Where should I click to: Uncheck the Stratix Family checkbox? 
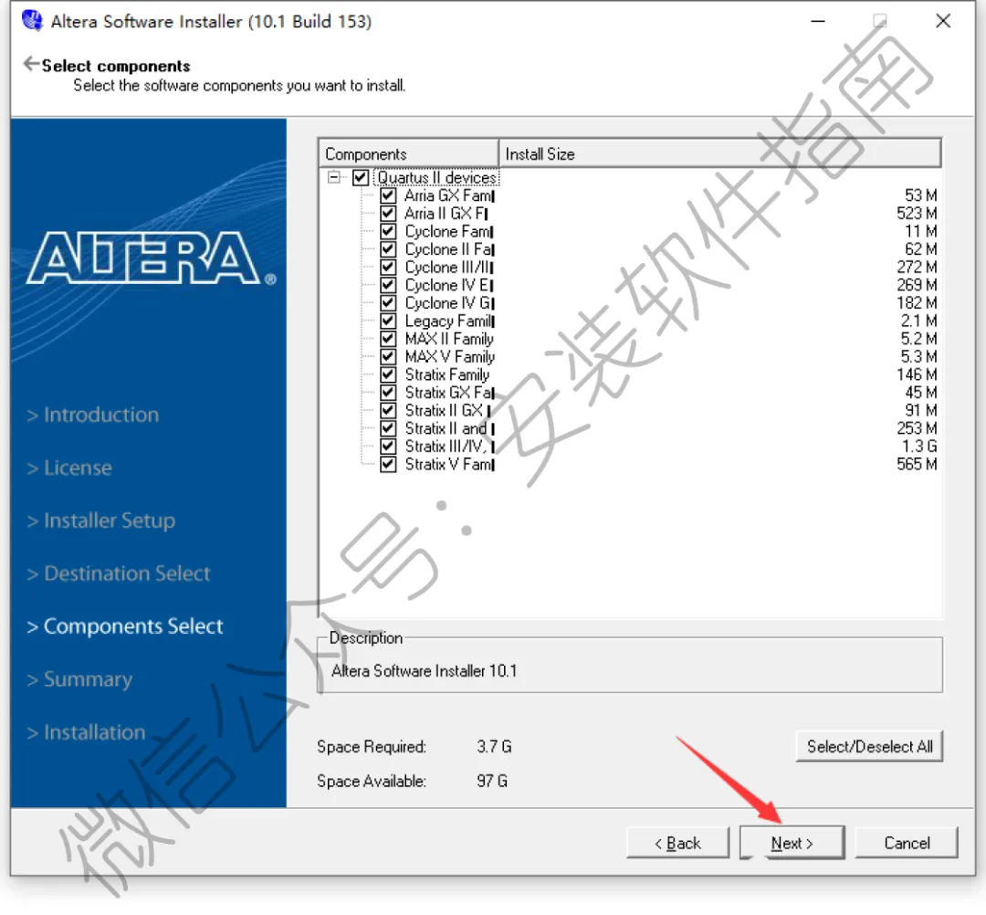coord(388,374)
